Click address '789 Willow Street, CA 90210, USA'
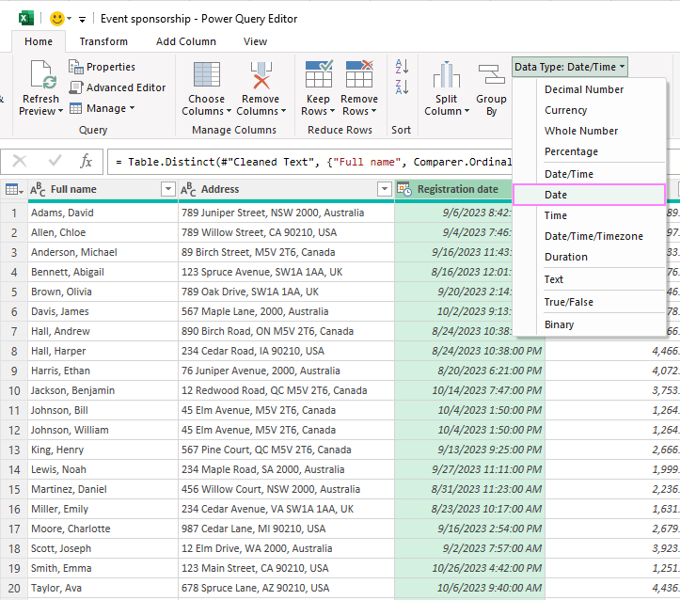 pos(286,232)
